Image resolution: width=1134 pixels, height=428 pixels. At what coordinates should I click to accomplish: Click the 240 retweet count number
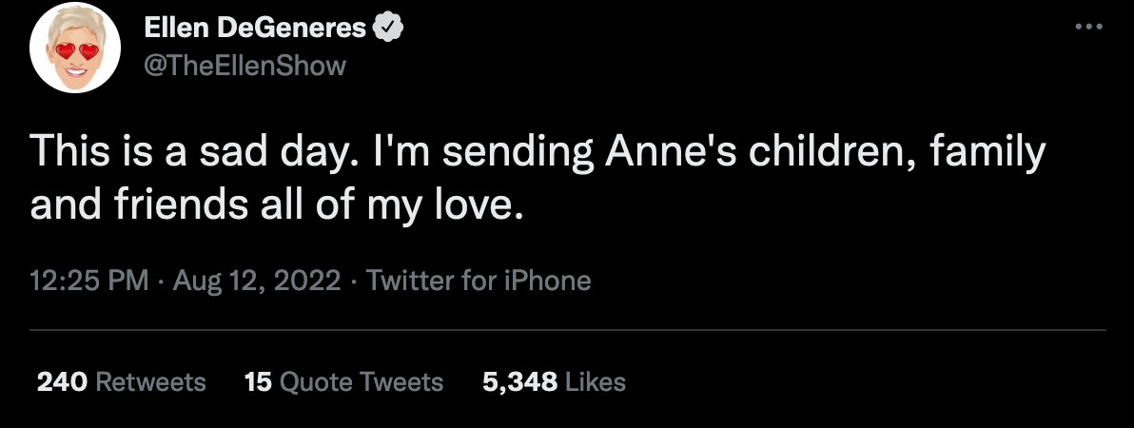[x=63, y=382]
